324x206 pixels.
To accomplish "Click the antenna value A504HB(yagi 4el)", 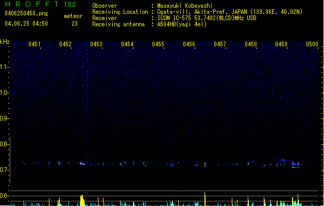I will [x=182, y=24].
